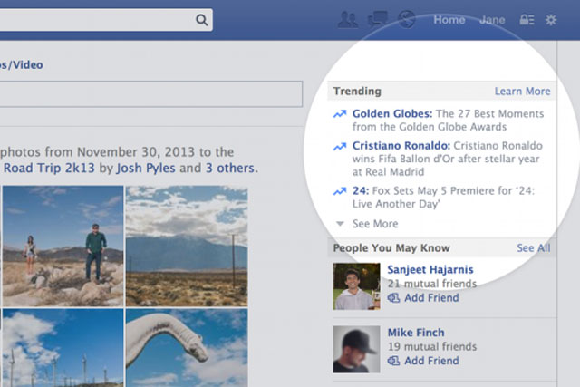Click 21 mutual friends text

432,284
